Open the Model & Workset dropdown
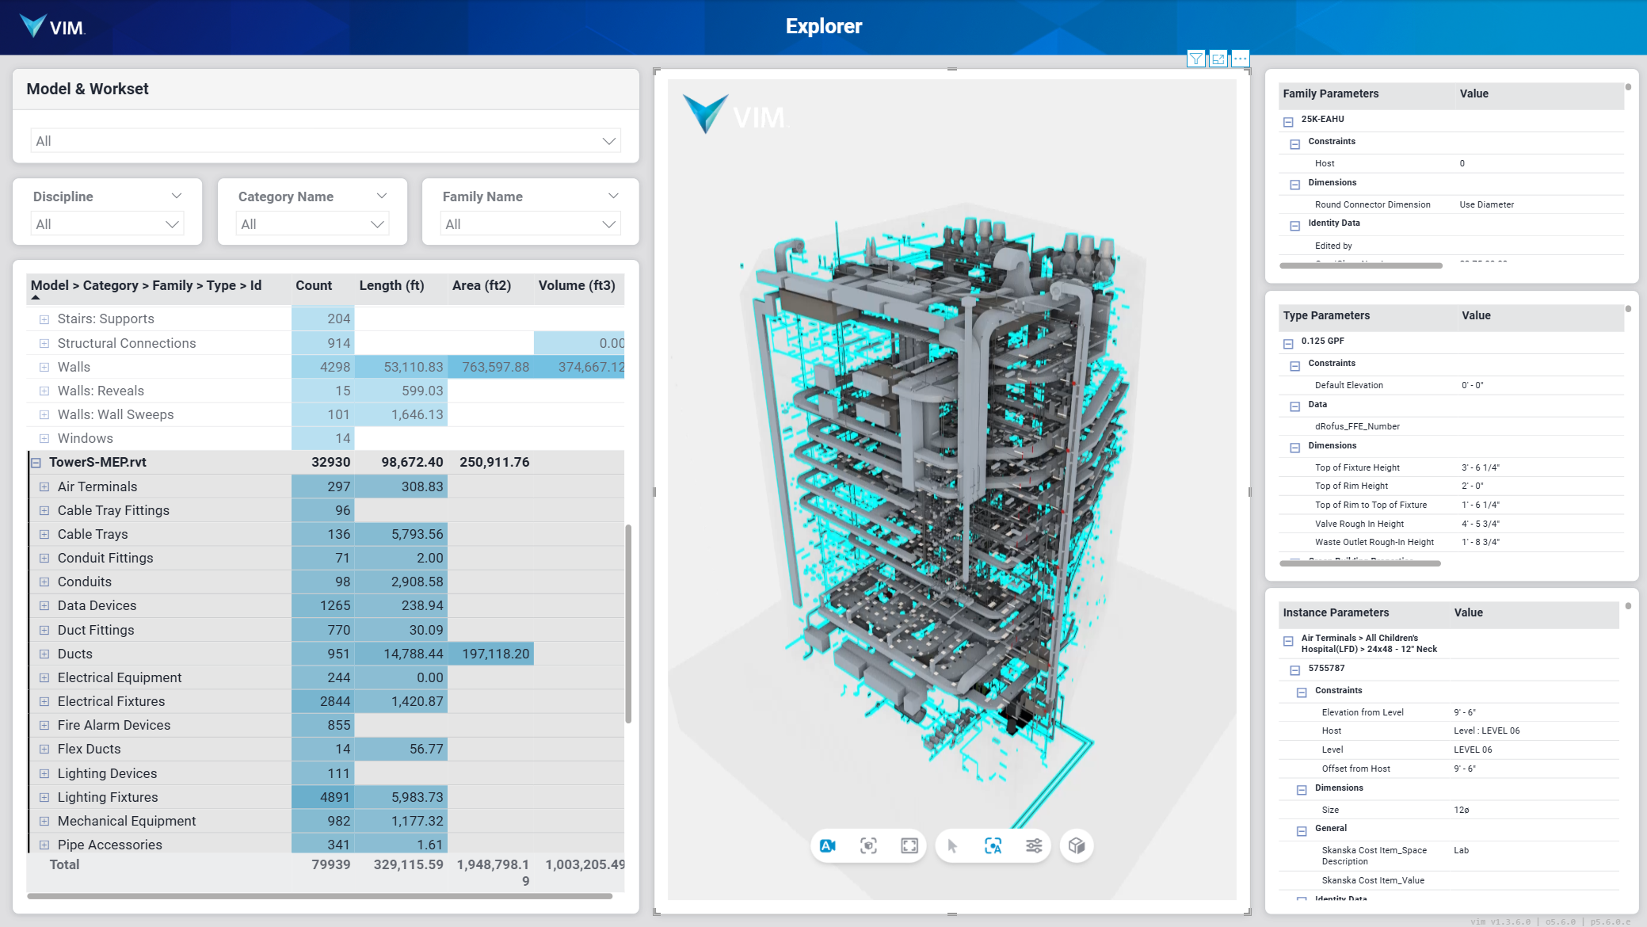Viewport: 1647px width, 927px height. (325, 141)
